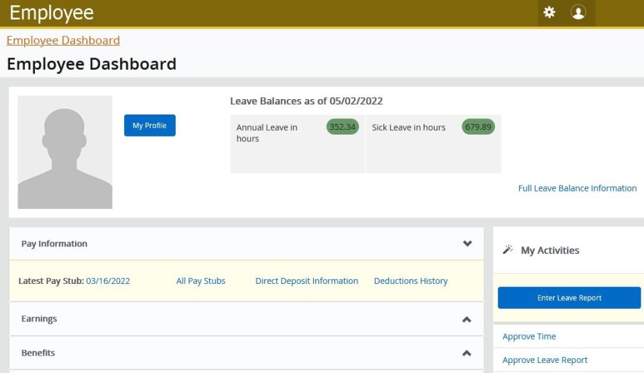Image resolution: width=644 pixels, height=373 pixels.
Task: Open Full Leave Balance Information
Action: click(x=577, y=188)
